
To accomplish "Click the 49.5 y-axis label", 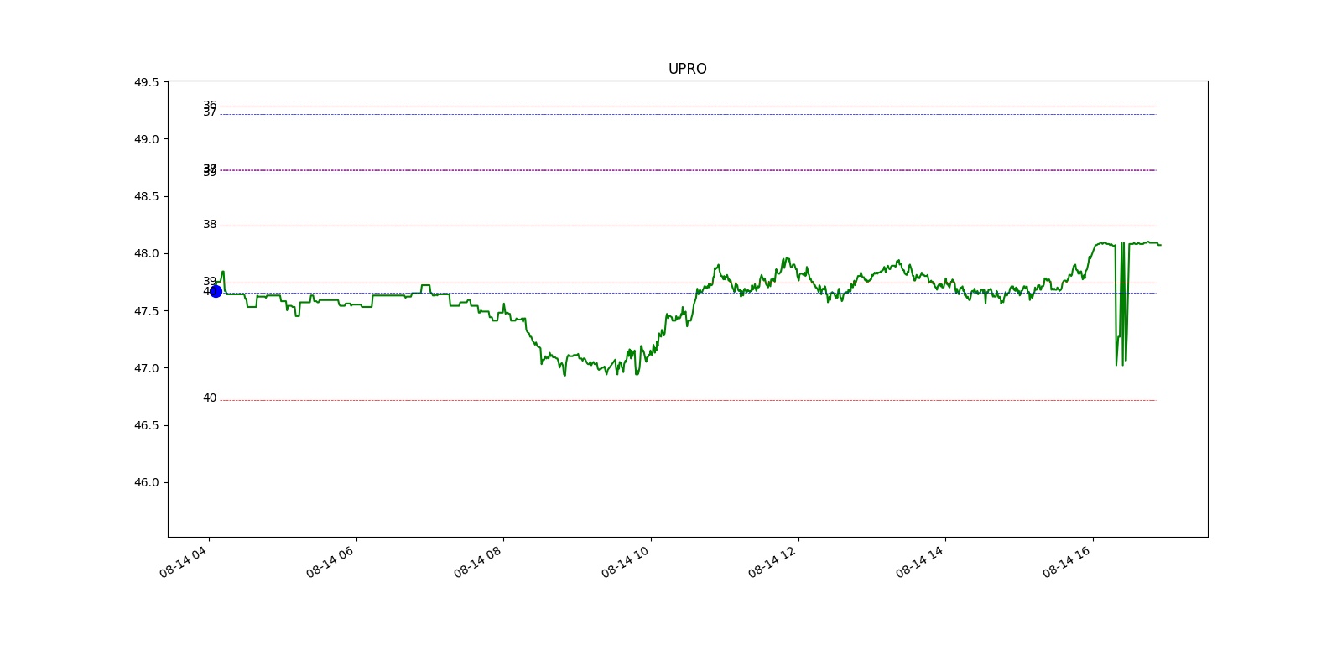I will pos(146,82).
